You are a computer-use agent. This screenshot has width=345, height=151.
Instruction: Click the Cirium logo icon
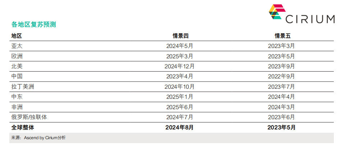click(x=277, y=12)
